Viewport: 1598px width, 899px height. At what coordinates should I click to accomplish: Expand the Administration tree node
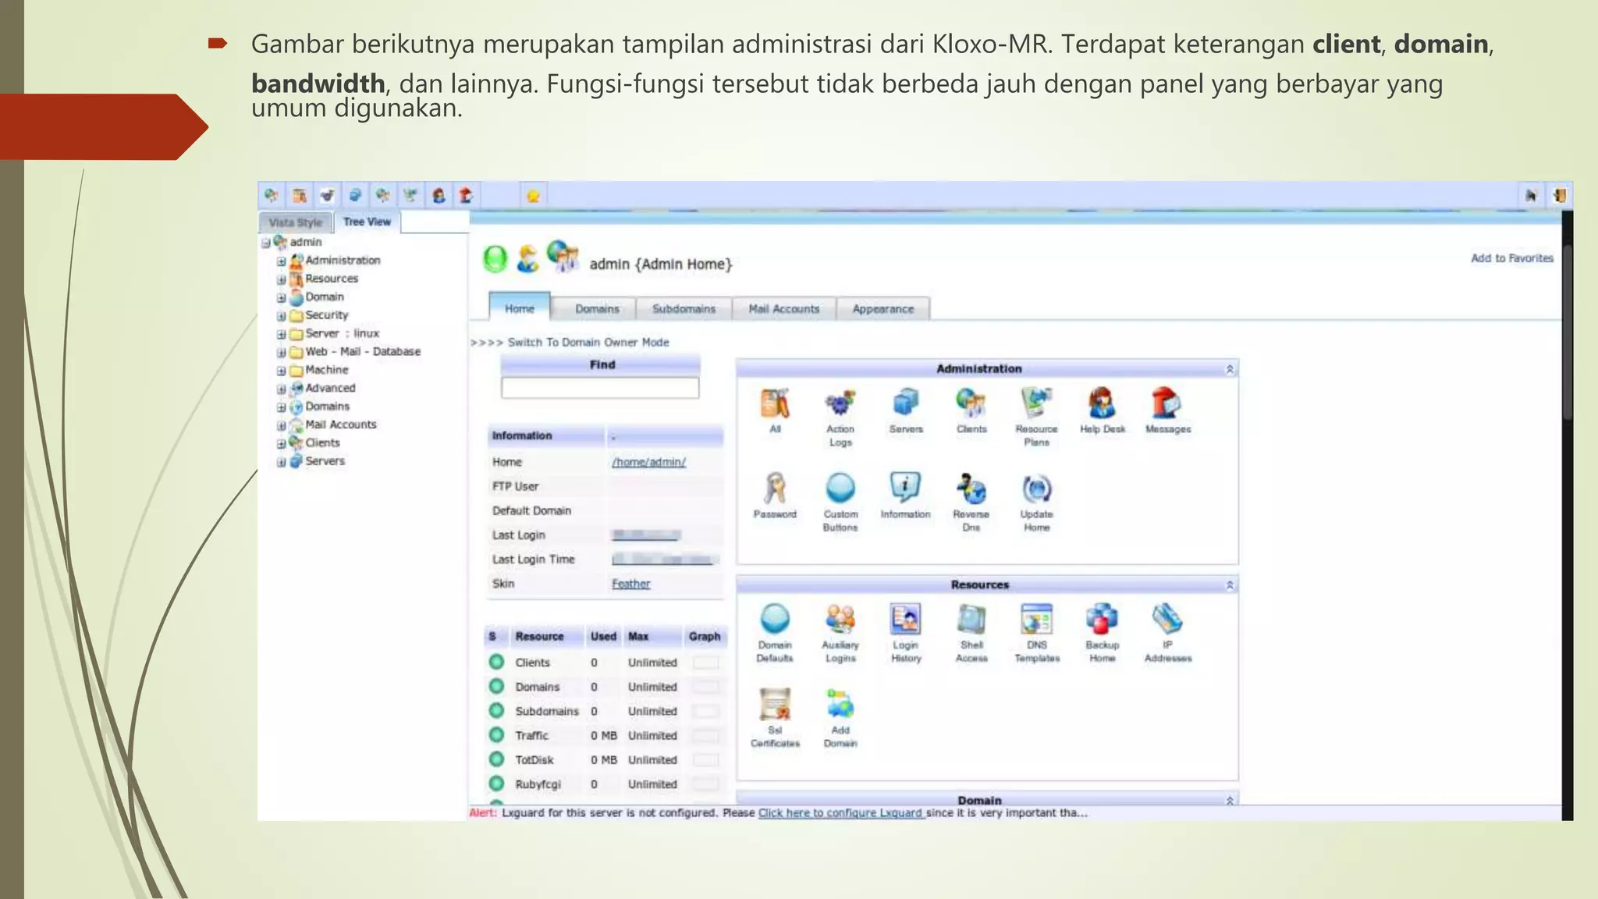click(281, 261)
